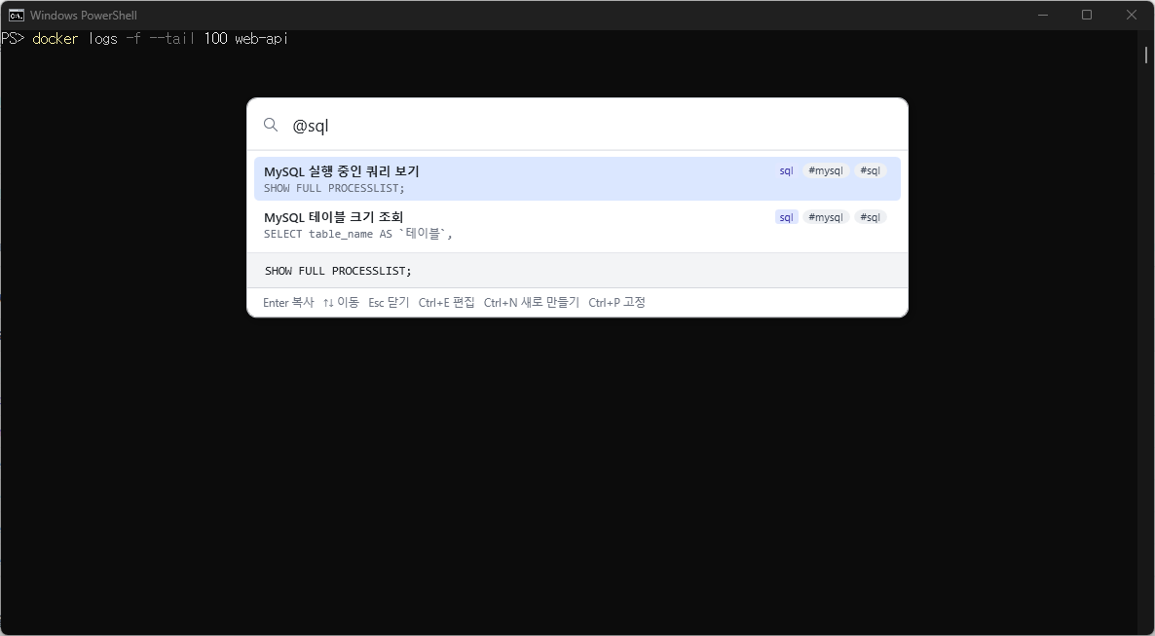
Task: Click the 'Ctrl+N 새로 만들기' shortcut hint
Action: coord(531,303)
